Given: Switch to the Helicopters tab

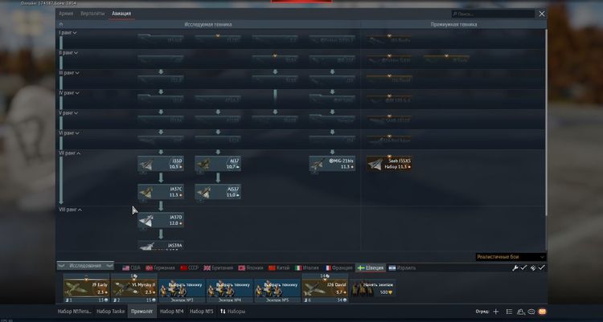Looking at the screenshot, I should pyautogui.click(x=92, y=14).
